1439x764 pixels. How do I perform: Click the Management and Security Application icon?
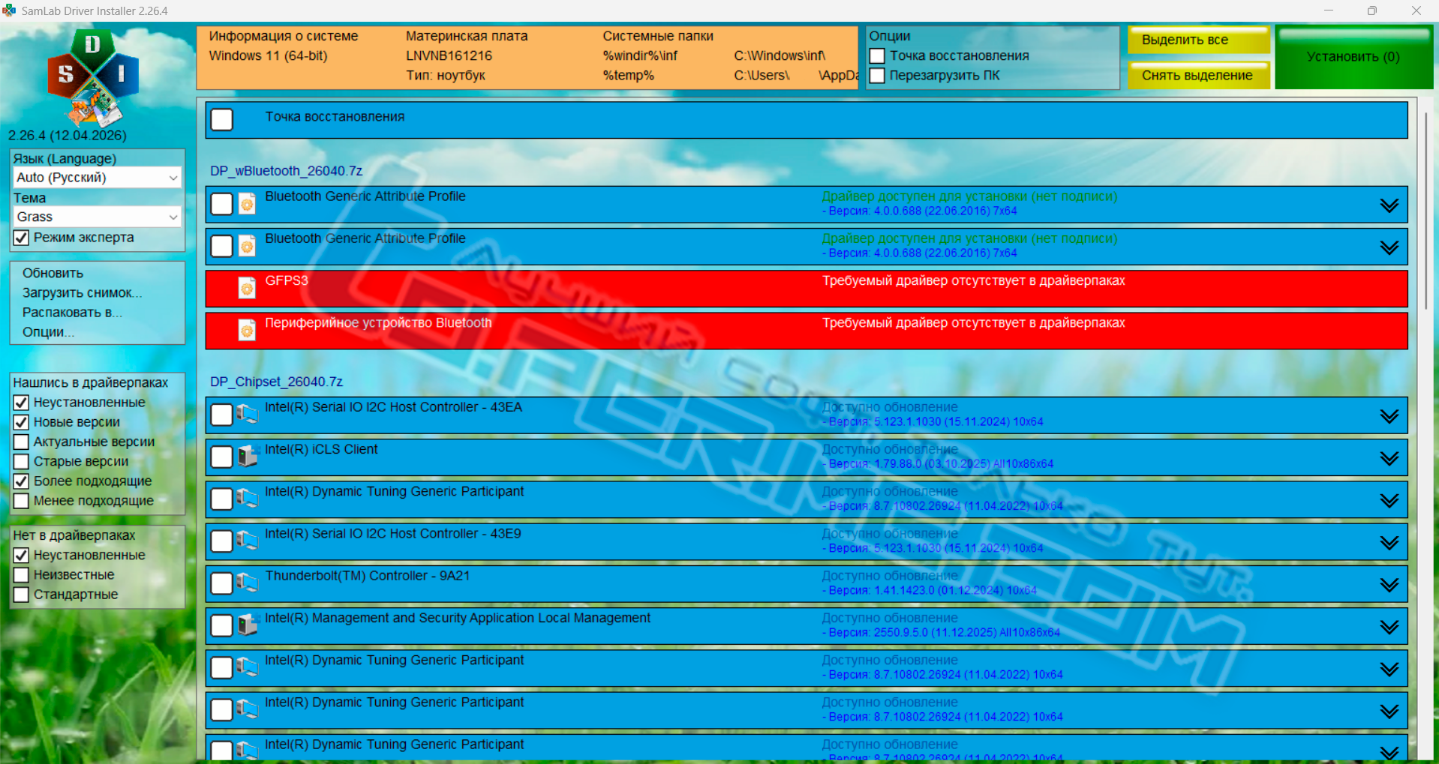click(248, 625)
